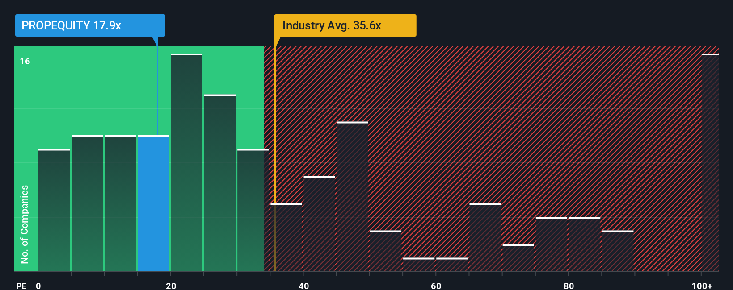Click the x-axis tick label 60
Viewport: 733px width, 290px height.
point(436,286)
